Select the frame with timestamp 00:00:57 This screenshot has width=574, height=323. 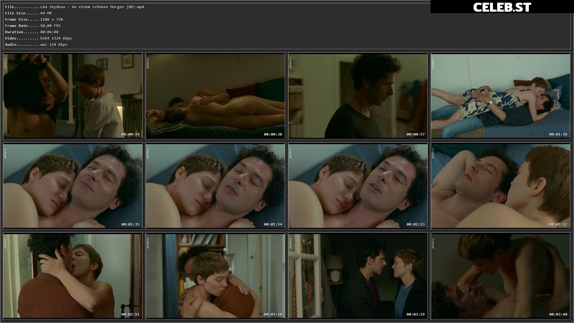358,96
